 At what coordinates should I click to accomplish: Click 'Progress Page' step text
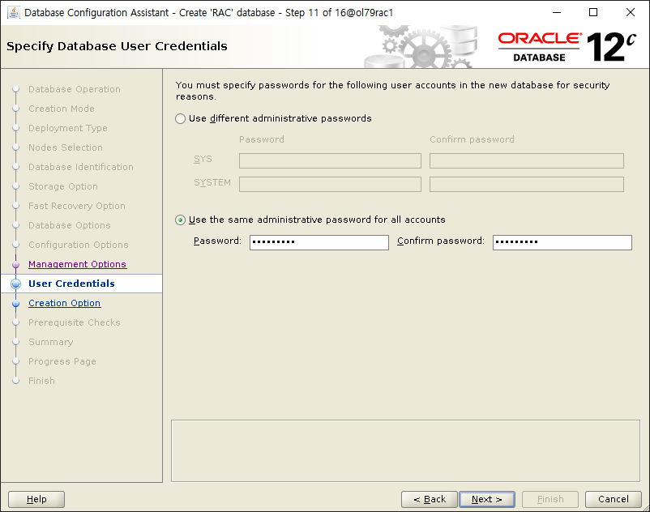pyautogui.click(x=62, y=361)
